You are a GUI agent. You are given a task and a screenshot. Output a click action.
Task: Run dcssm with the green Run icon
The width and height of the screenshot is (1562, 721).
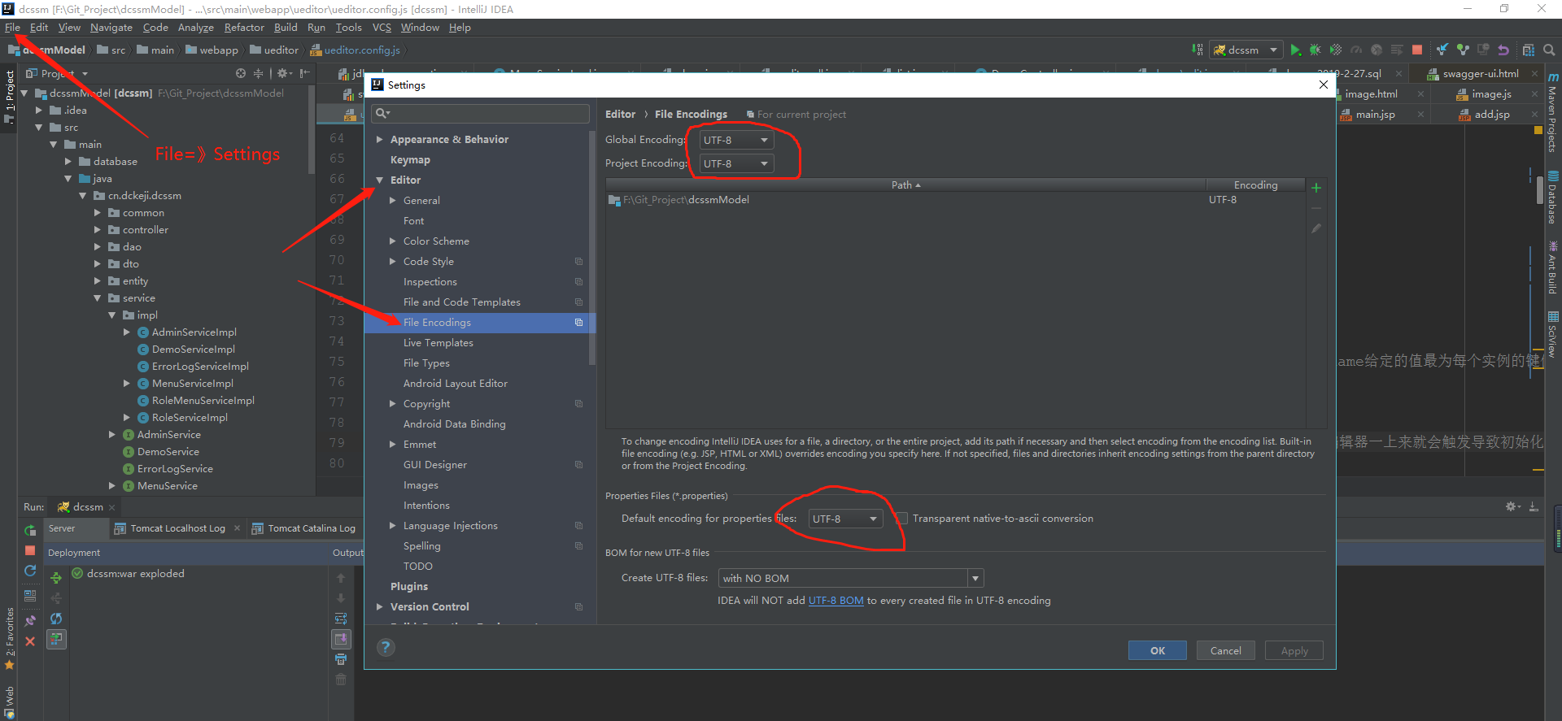pyautogui.click(x=1296, y=50)
